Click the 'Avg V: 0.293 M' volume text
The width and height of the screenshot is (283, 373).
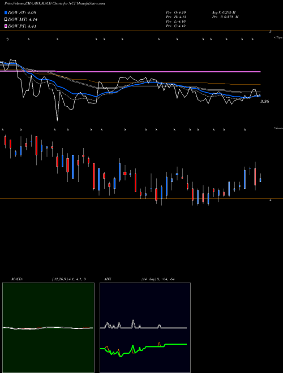224,12
